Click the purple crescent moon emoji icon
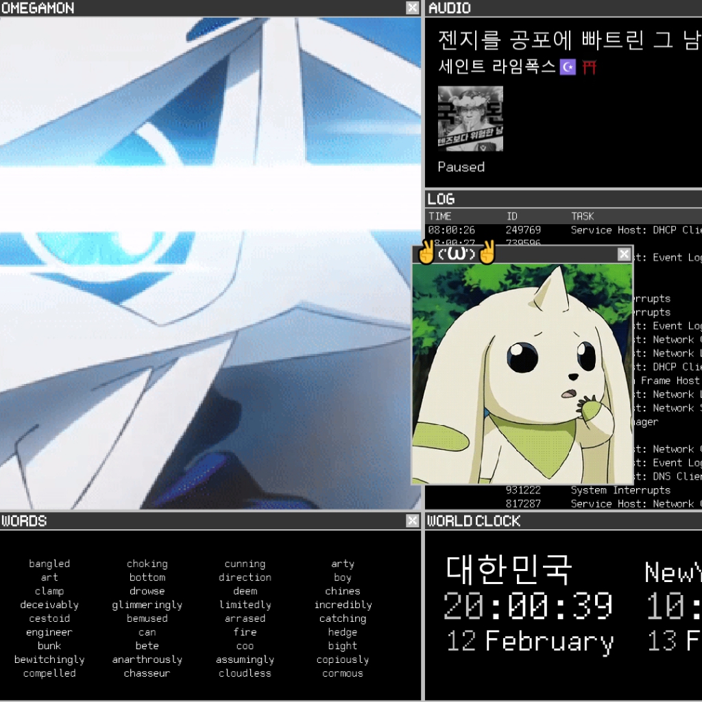The height and width of the screenshot is (702, 702). (568, 67)
